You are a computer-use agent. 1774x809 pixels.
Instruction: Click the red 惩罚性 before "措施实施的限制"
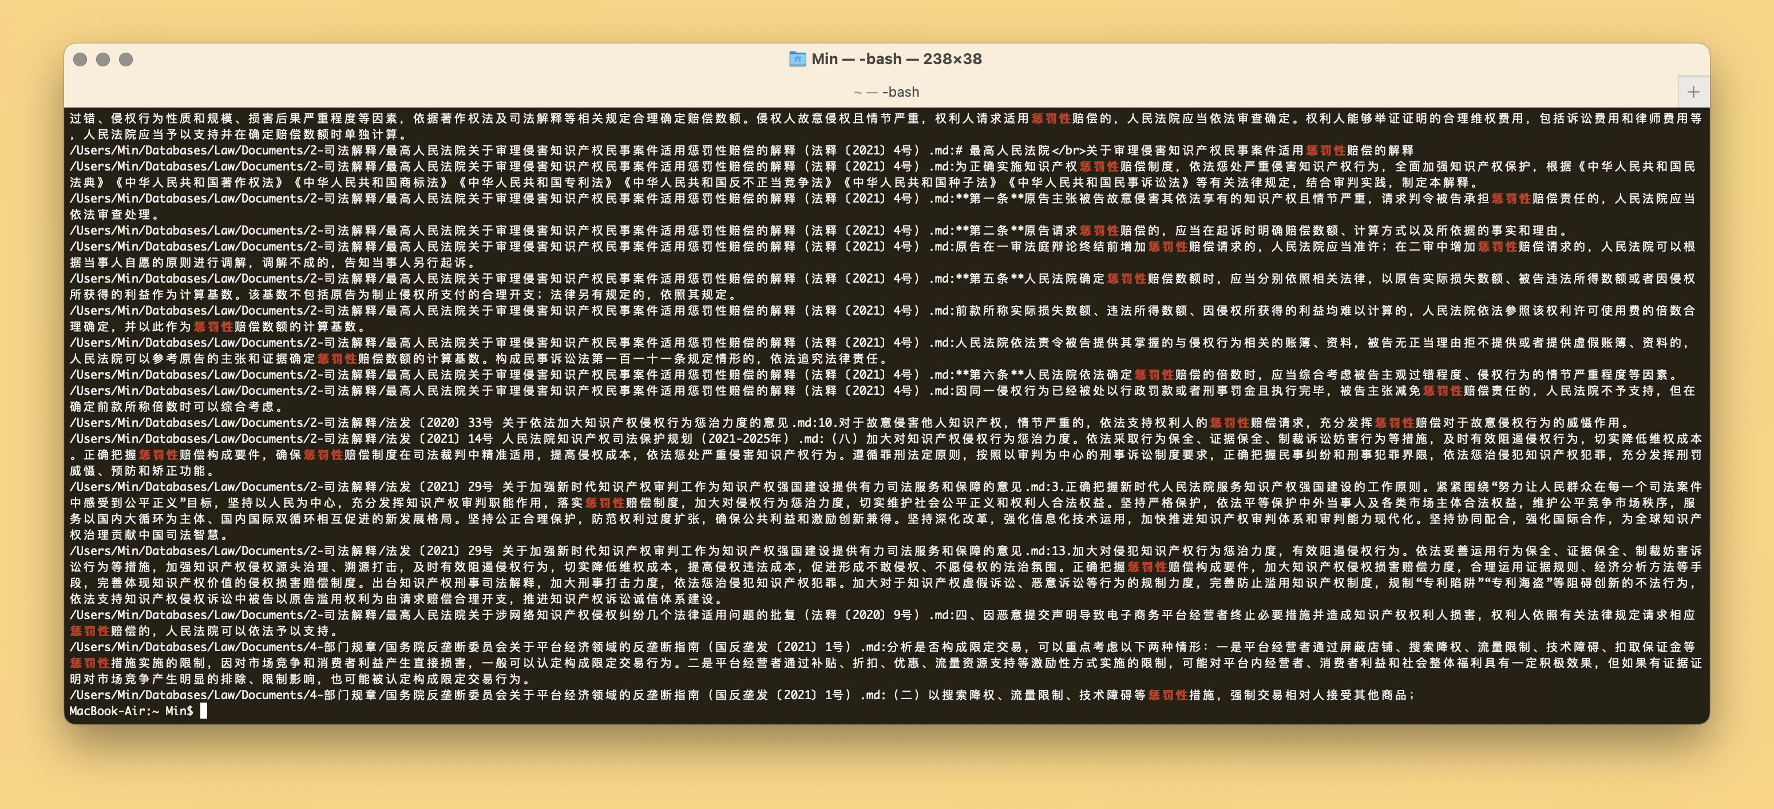point(89,663)
